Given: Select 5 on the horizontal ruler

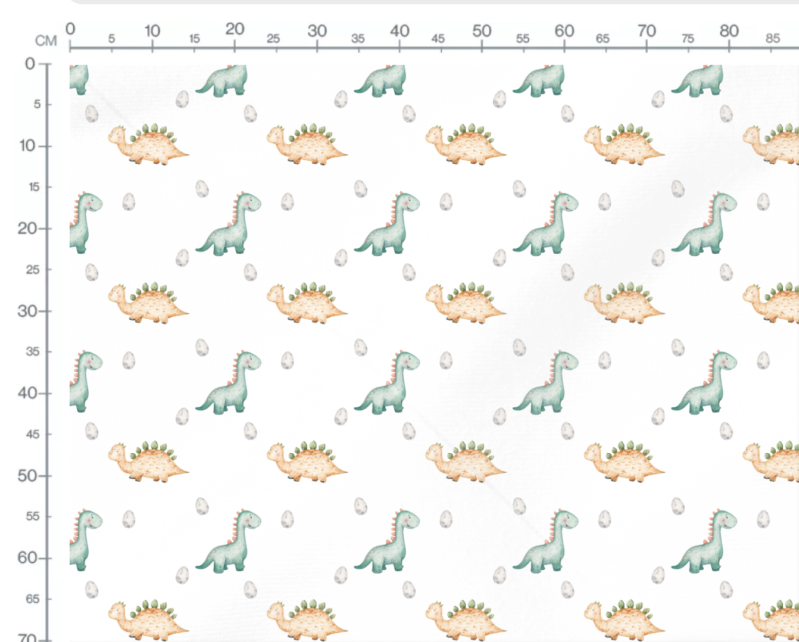Looking at the screenshot, I should tap(111, 38).
